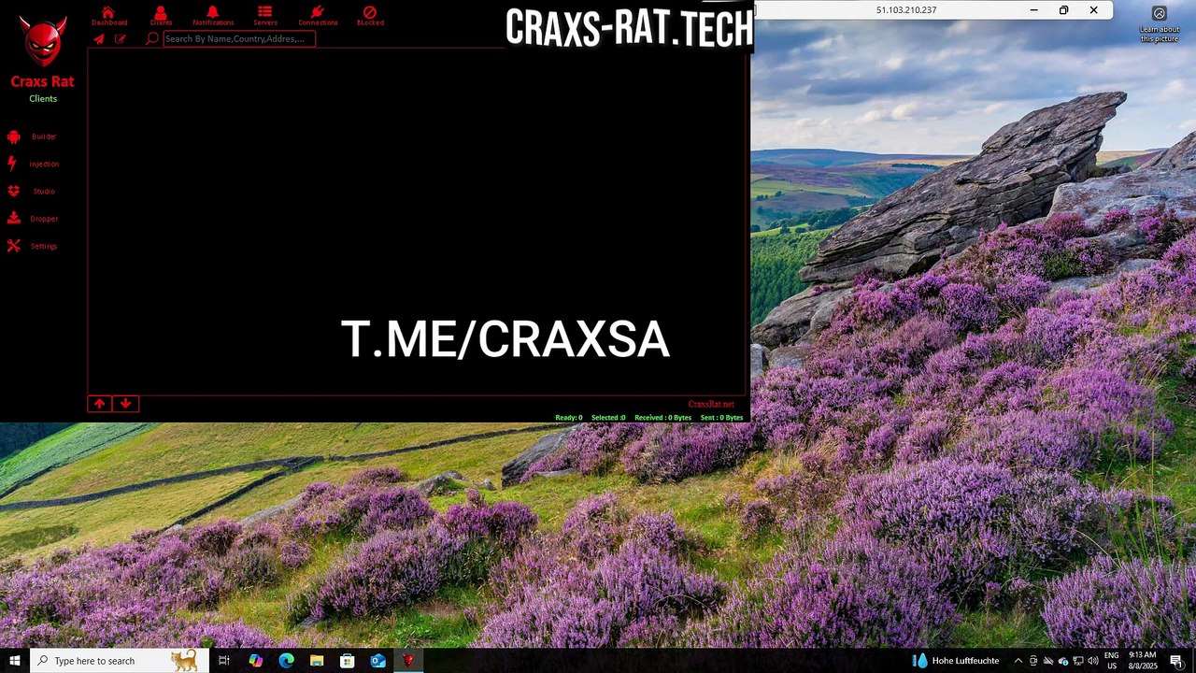Open Builder in the sidebar
Screen dimensions: 1196x673
coord(34,136)
